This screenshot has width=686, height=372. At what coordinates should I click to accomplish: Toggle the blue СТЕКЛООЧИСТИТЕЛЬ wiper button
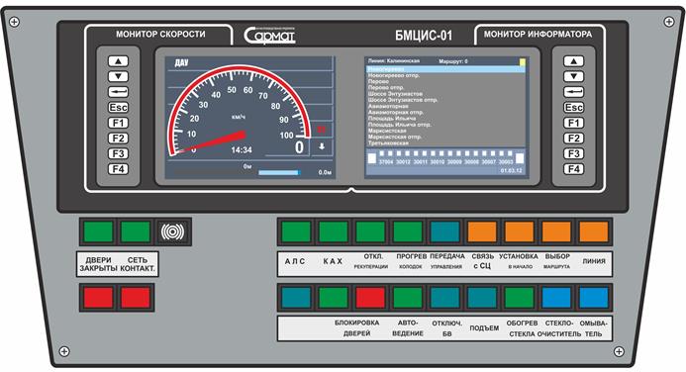click(x=556, y=298)
